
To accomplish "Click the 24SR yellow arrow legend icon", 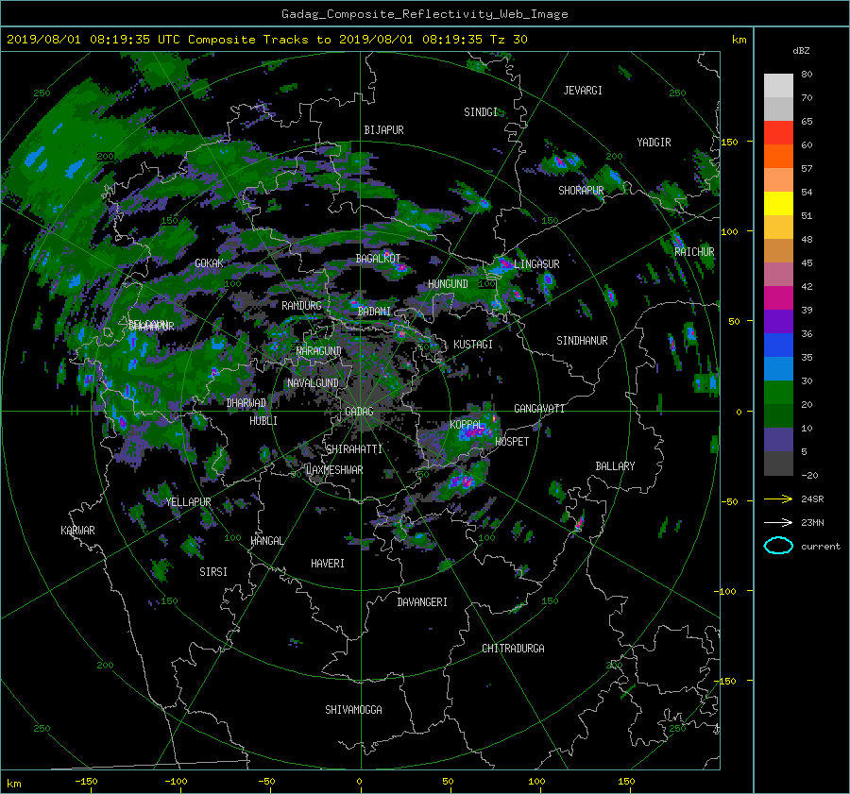I will click(x=778, y=498).
